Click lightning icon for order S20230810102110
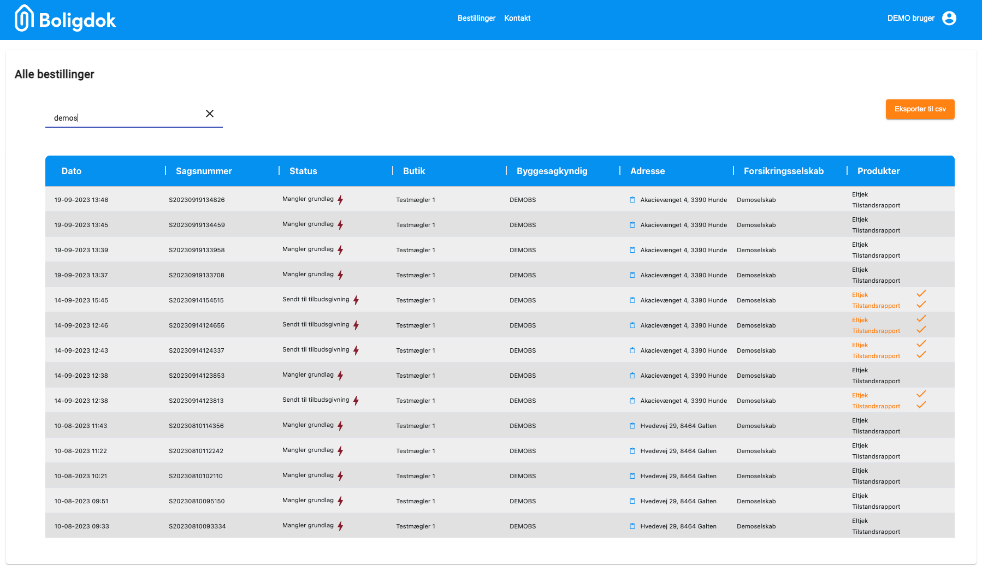The width and height of the screenshot is (982, 571). 340,476
